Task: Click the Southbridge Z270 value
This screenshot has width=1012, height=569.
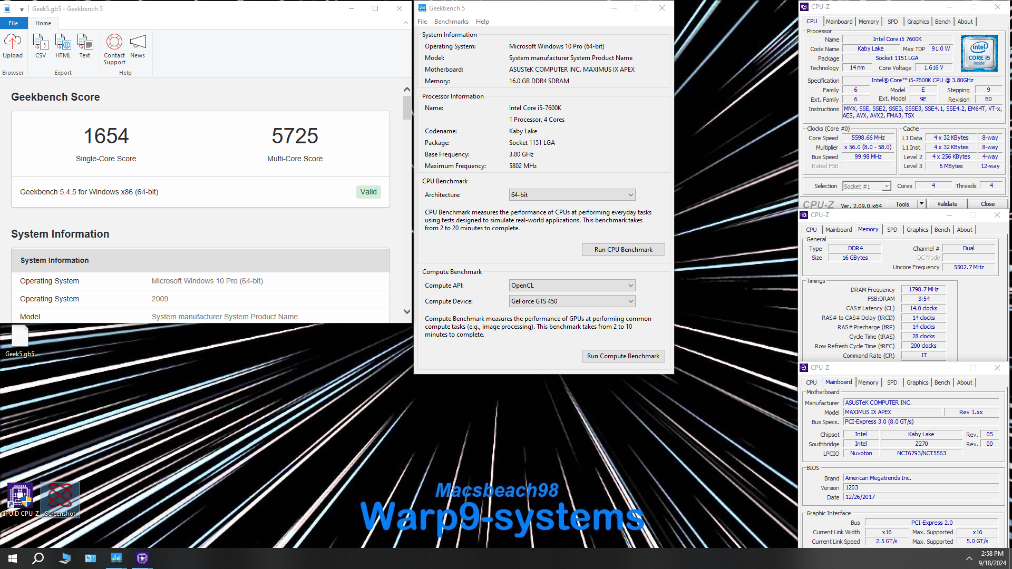Action: point(921,444)
